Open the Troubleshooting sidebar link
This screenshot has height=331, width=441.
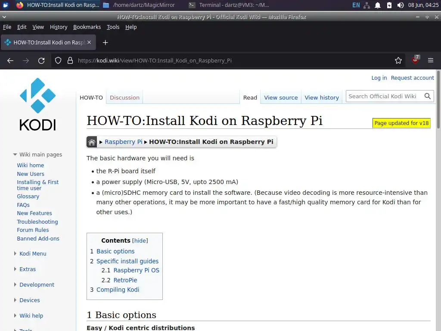coord(37,222)
